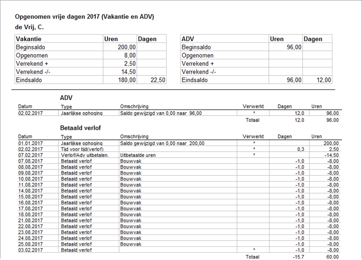Click the date 08.08.2017
Image resolution: width=362 pixels, height=260 pixels.
[31, 167]
